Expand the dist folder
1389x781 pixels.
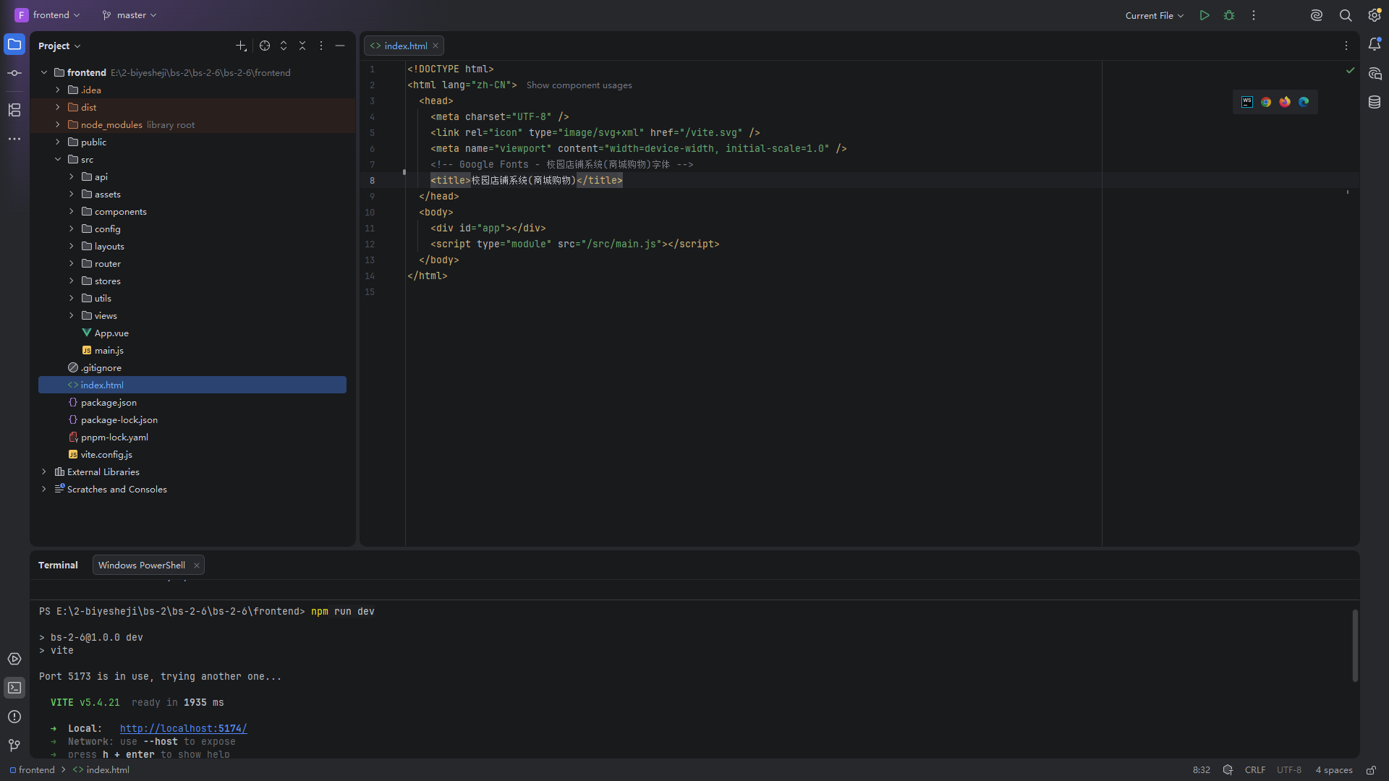tap(58, 107)
